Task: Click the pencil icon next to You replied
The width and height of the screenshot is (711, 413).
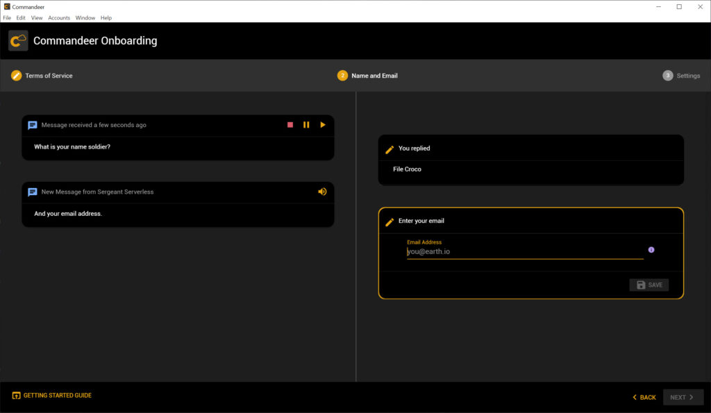Action: (390, 149)
